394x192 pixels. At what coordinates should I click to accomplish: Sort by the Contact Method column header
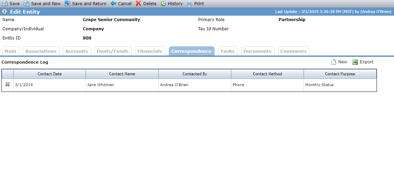click(267, 74)
